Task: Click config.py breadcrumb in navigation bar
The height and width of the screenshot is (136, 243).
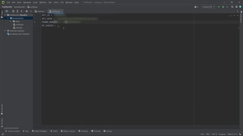Action: (x=33, y=7)
